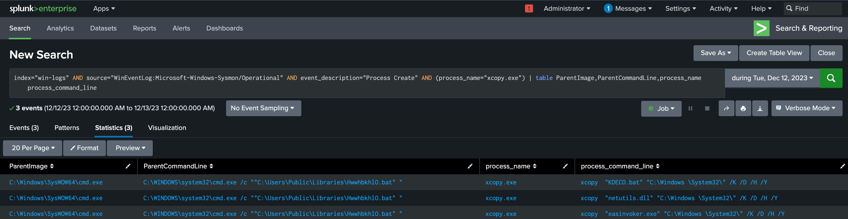Screen dimensions: 848x219
Task: Click inside the SPL search query box
Action: pos(367,83)
